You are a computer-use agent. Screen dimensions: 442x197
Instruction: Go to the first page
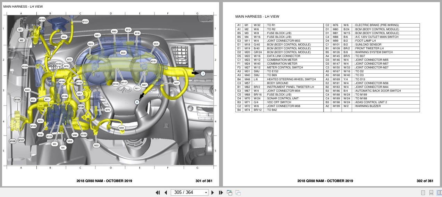158,192
